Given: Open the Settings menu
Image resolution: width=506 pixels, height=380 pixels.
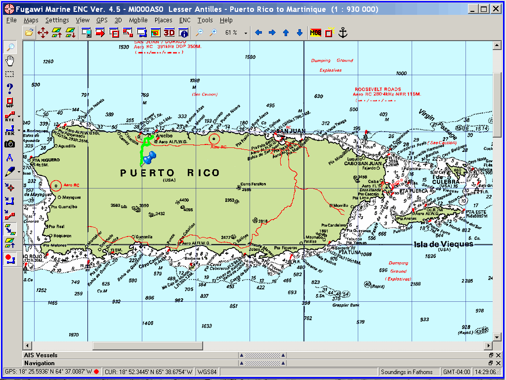Looking at the screenshot, I should pos(57,20).
